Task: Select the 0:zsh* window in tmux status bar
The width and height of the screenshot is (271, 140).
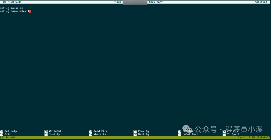Action: pos(11,137)
